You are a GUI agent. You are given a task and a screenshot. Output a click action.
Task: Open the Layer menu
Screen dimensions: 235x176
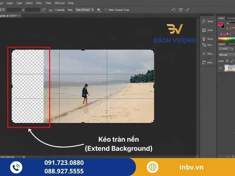coord(10,3)
